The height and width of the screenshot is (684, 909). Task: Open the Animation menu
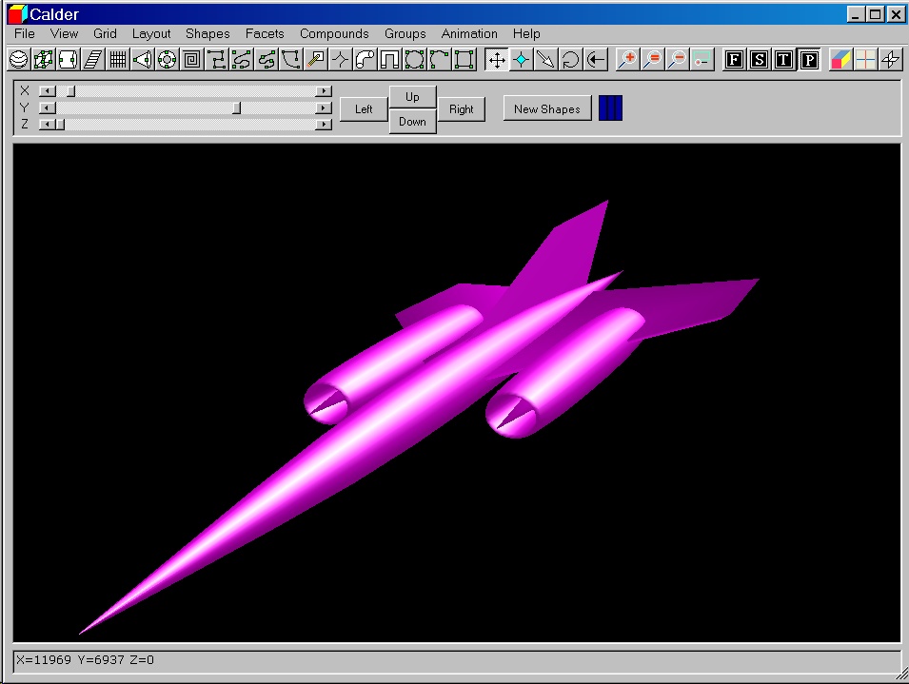pyautogui.click(x=469, y=33)
